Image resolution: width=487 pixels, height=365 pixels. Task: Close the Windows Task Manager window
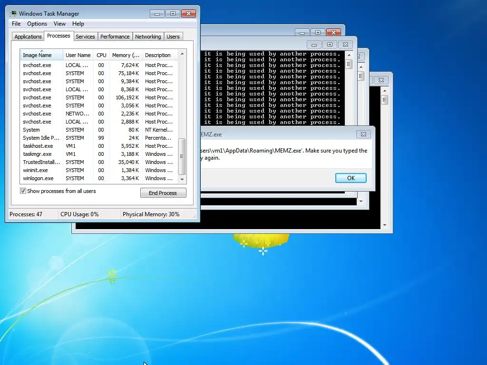[x=188, y=14]
